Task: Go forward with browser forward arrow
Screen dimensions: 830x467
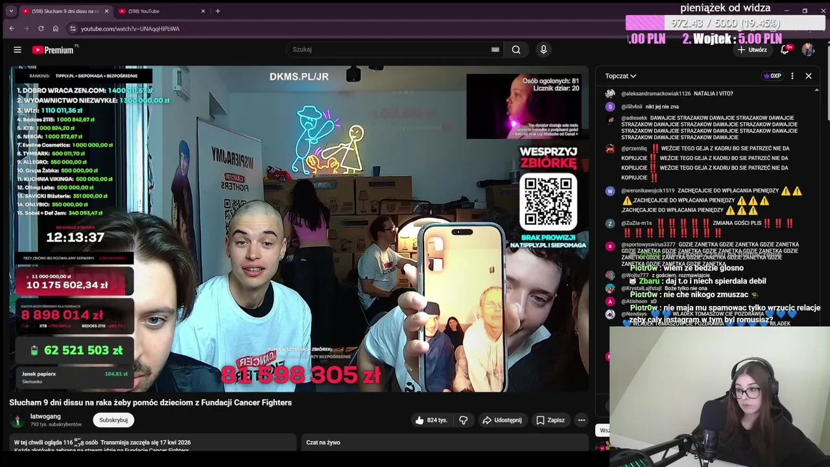Action: (26, 29)
